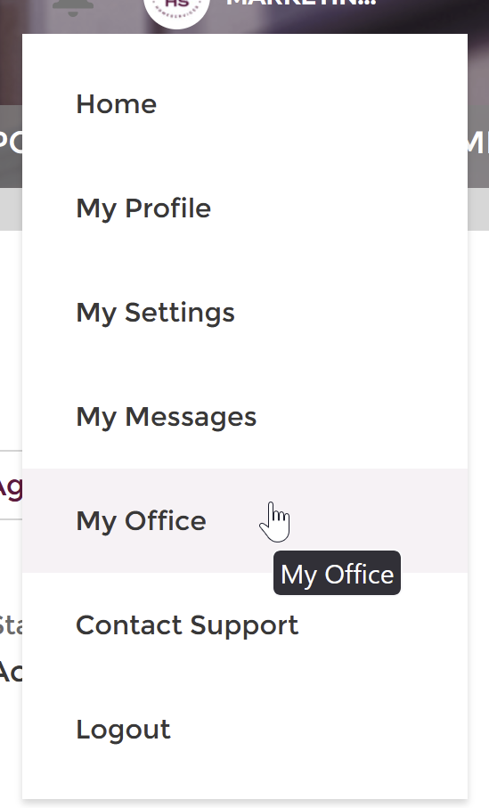This screenshot has height=808, width=489.
Task: Click the truncated MARKETIN... account name
Action: 302,3
